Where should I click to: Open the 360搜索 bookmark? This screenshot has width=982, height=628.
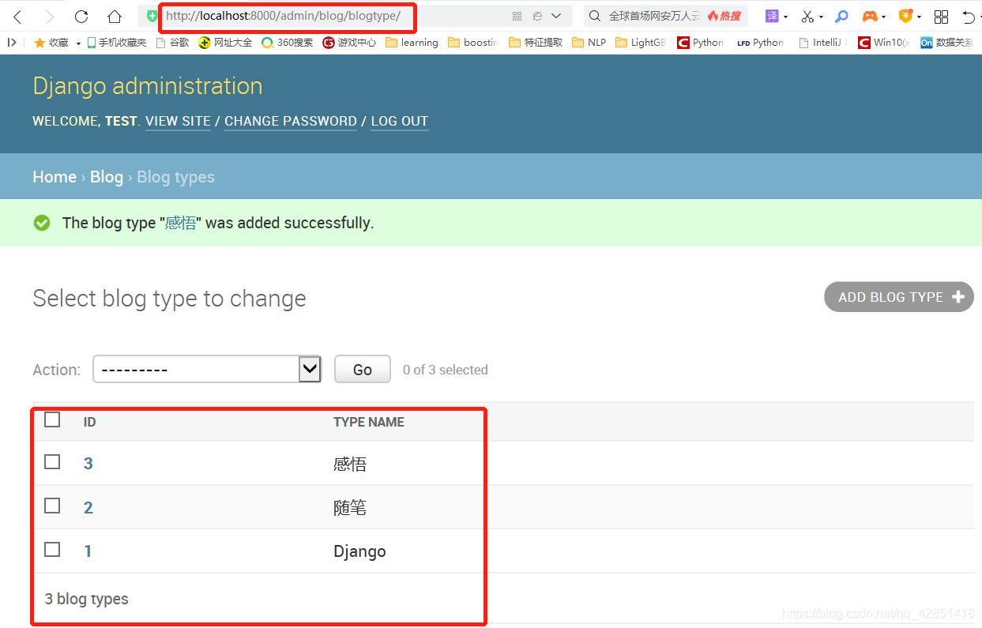coord(288,43)
